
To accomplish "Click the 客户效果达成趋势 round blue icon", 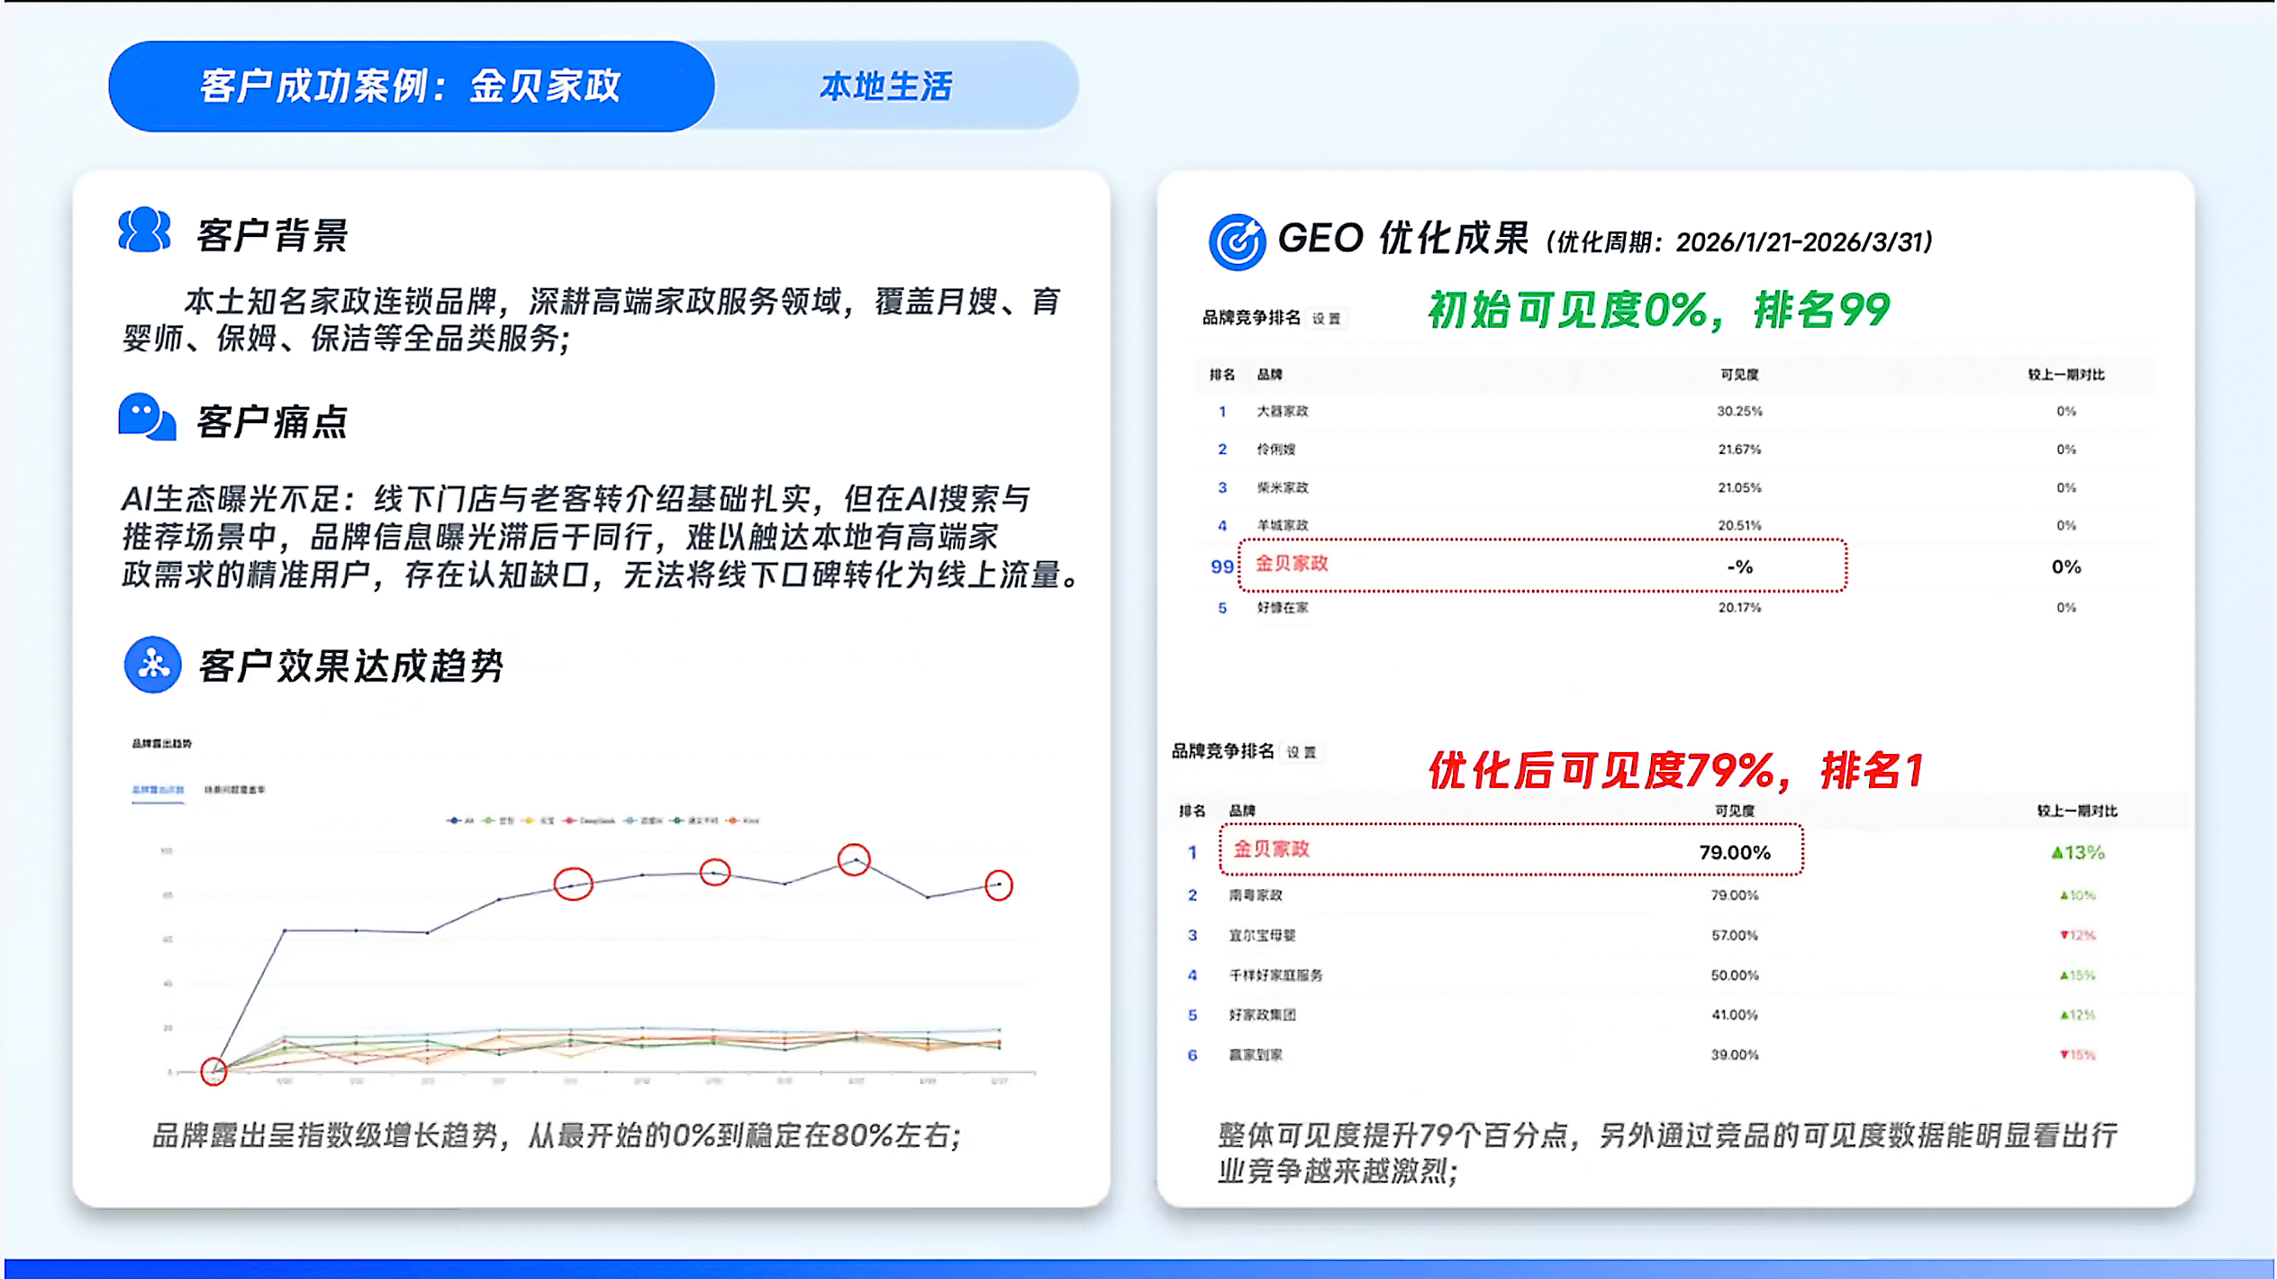I will (153, 665).
